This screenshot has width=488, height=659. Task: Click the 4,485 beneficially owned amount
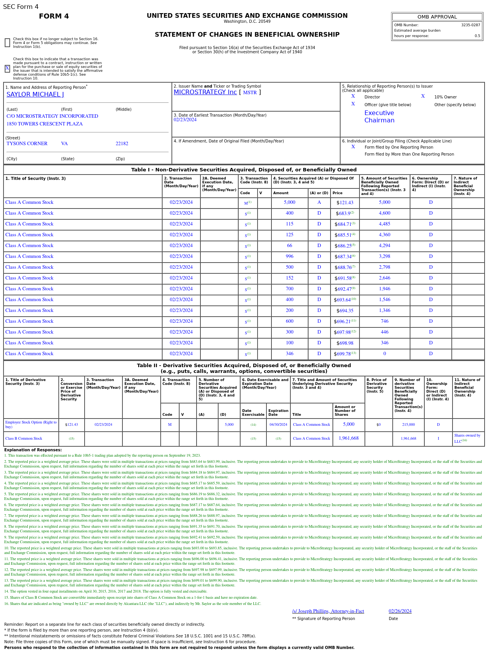click(385, 224)
